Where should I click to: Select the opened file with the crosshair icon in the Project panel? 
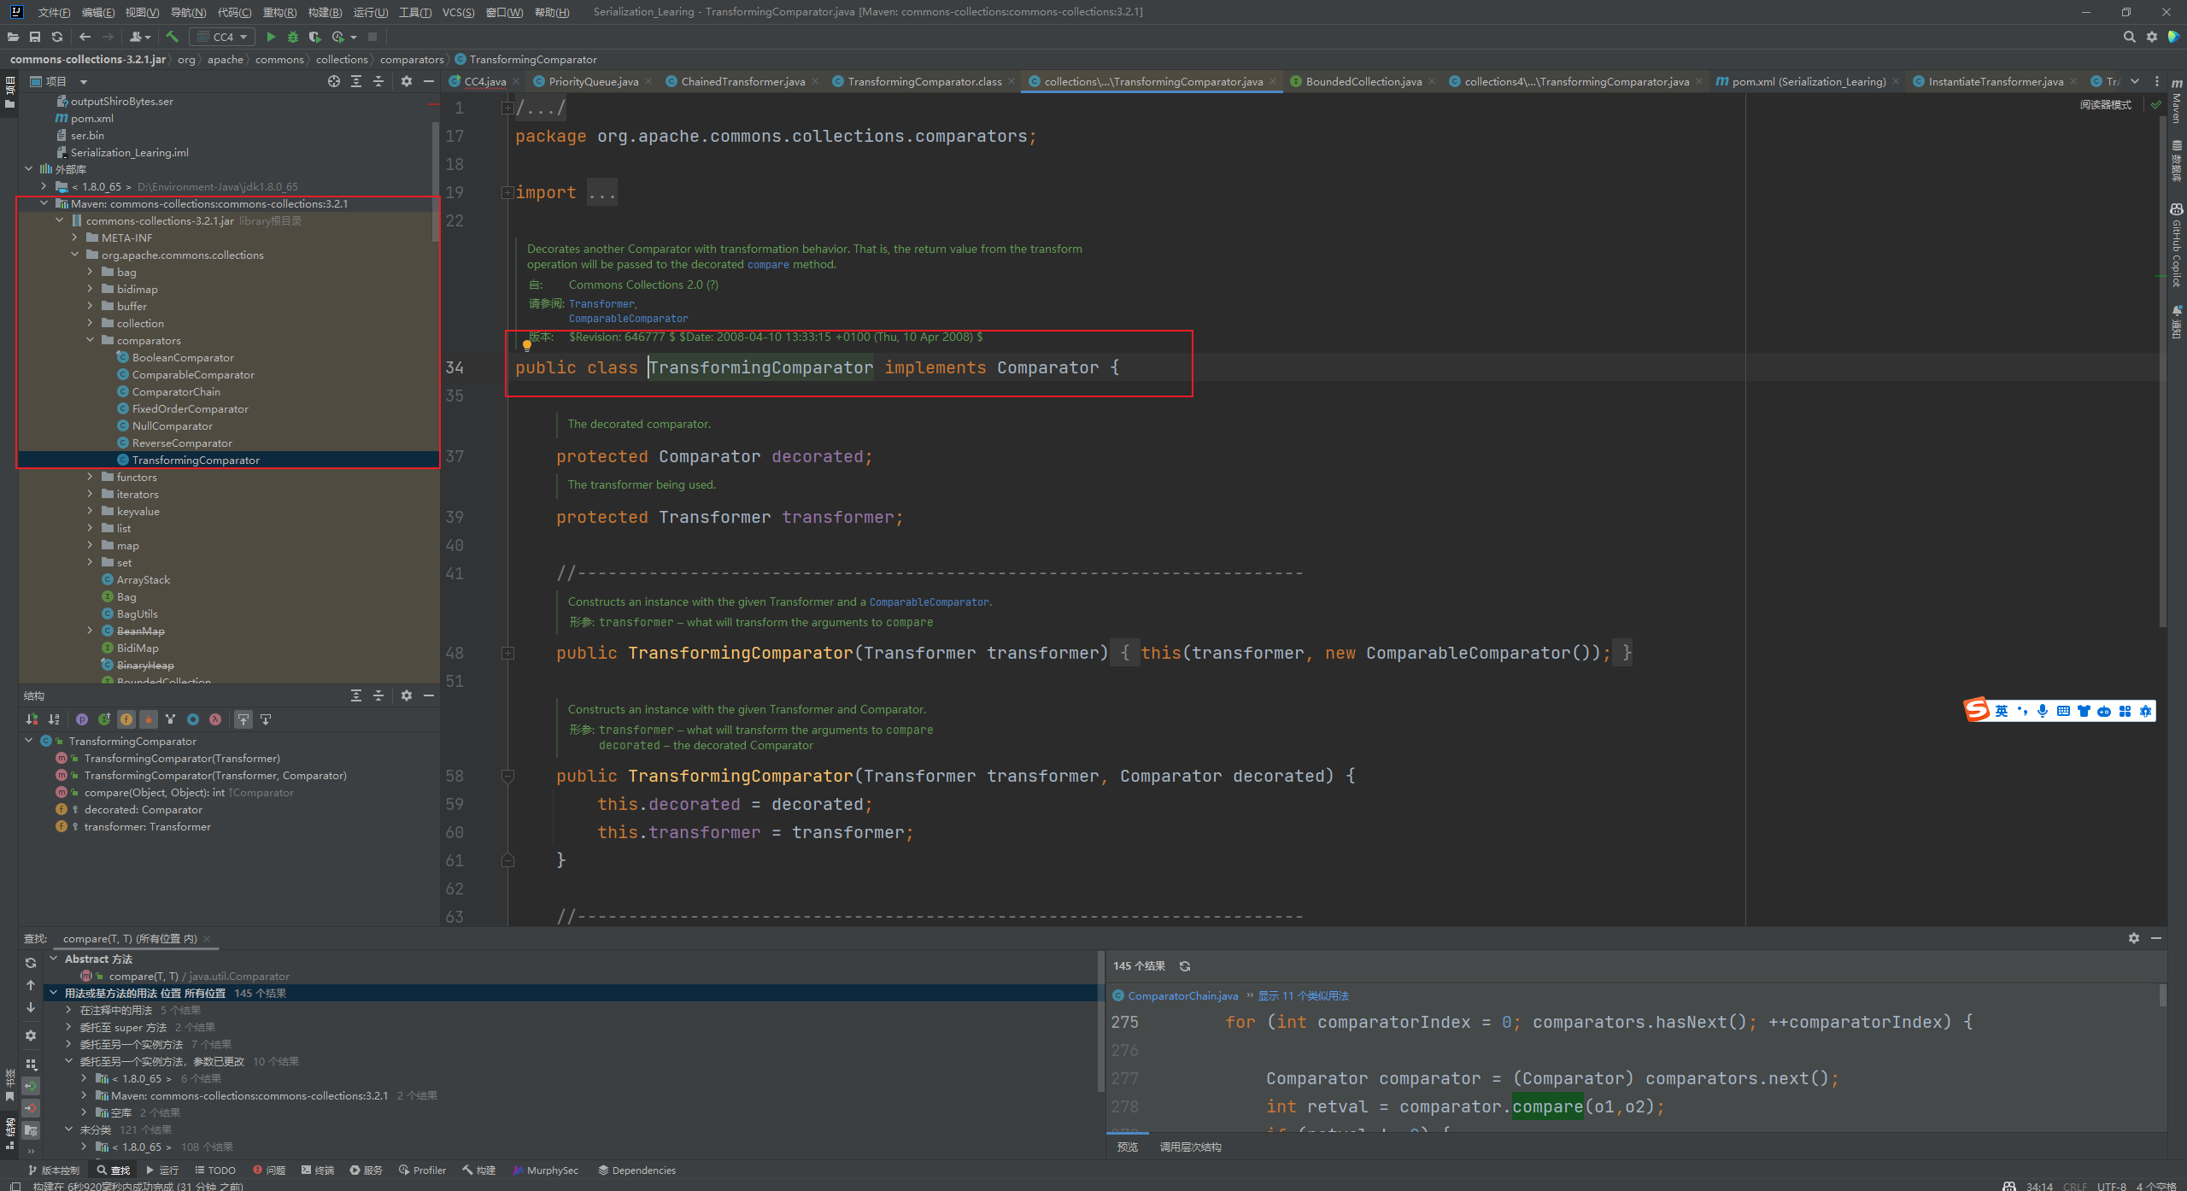(x=334, y=81)
